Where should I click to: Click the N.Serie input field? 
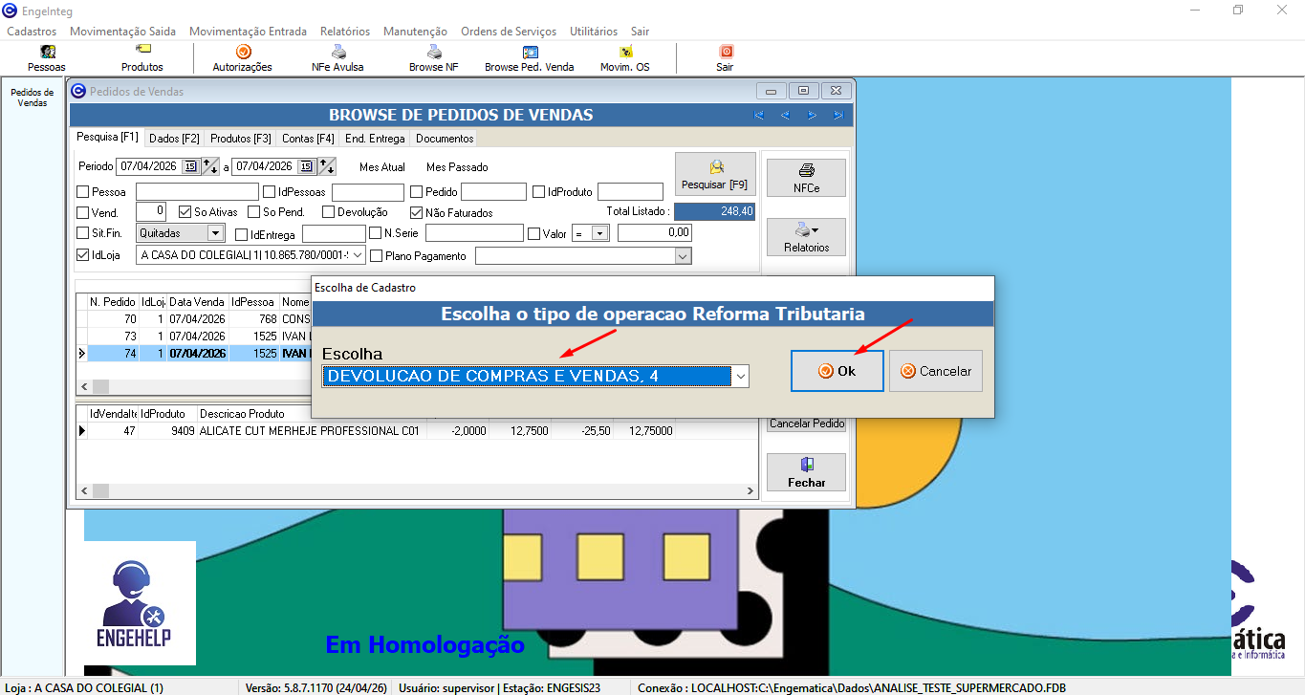(x=474, y=233)
